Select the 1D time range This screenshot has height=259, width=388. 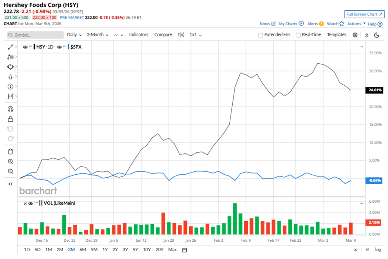pyautogui.click(x=27, y=250)
